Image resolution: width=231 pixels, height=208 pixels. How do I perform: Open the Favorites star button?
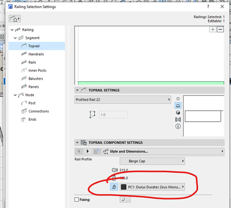[14, 18]
